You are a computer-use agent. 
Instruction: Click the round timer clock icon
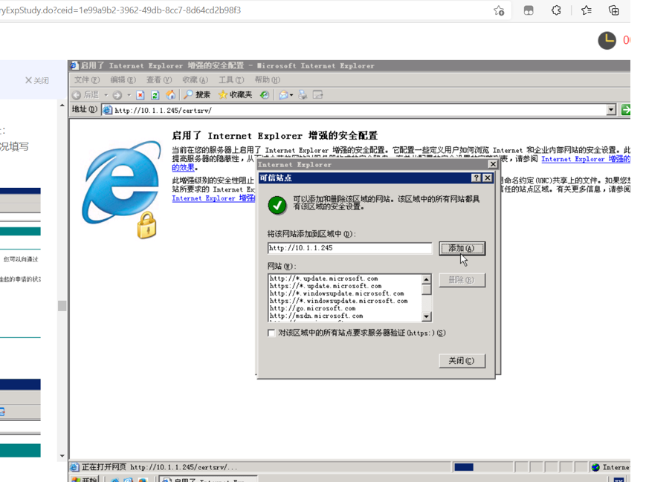[x=607, y=40]
